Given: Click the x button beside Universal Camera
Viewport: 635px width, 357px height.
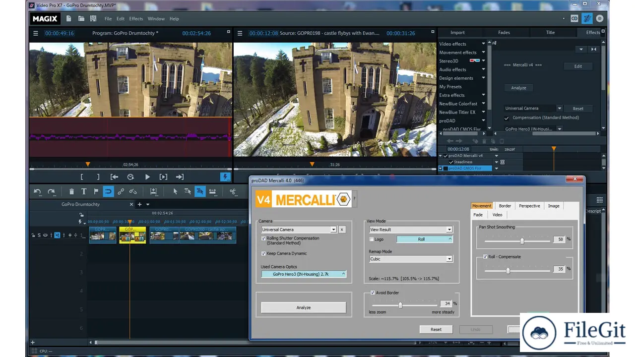Looking at the screenshot, I should (342, 230).
